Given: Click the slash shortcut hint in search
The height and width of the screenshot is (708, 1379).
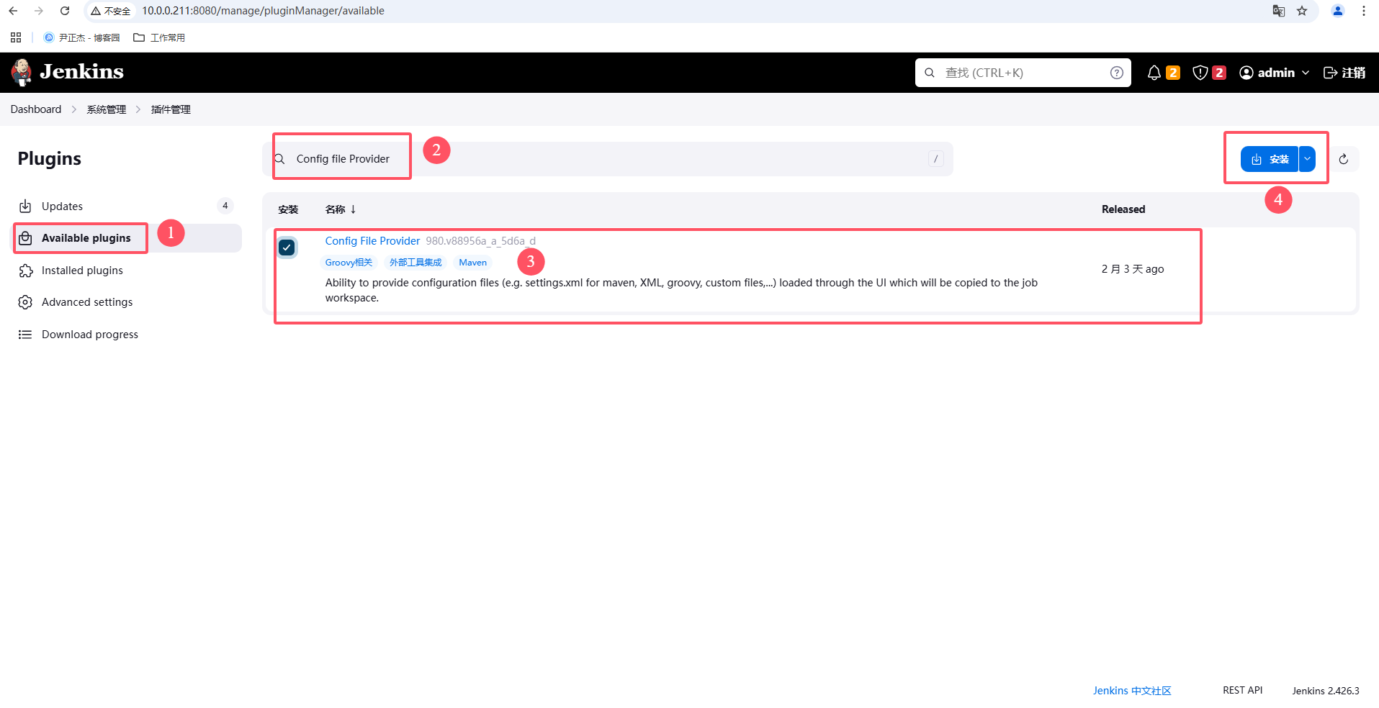Looking at the screenshot, I should tap(935, 159).
